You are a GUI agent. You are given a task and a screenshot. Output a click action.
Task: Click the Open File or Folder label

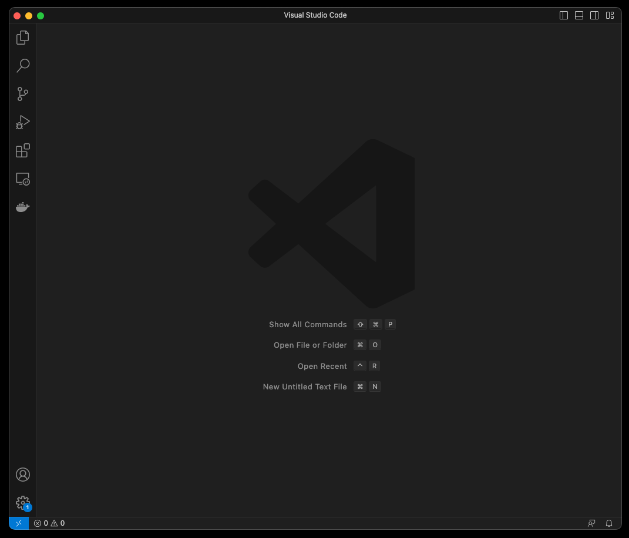[x=310, y=345]
